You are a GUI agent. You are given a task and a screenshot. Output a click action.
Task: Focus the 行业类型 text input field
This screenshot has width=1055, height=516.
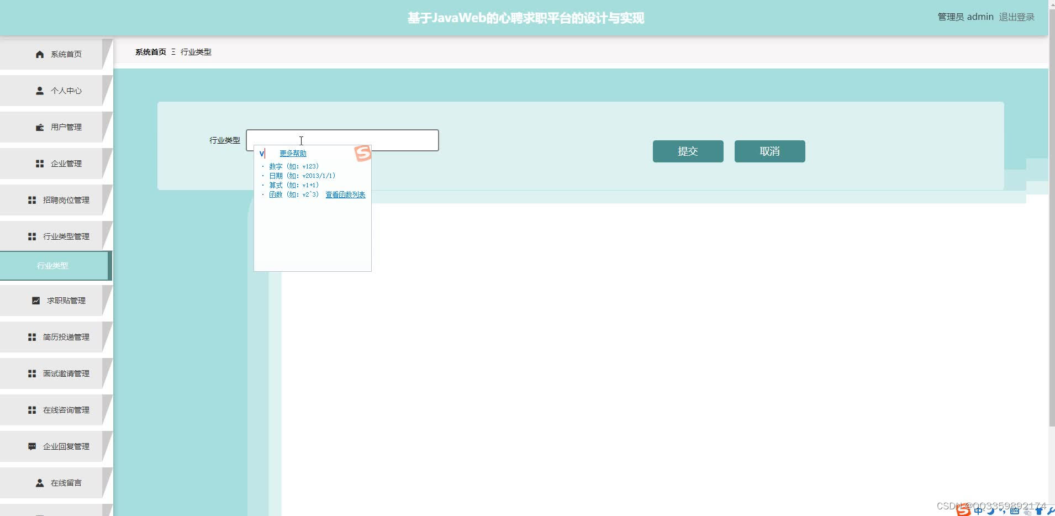[342, 140]
